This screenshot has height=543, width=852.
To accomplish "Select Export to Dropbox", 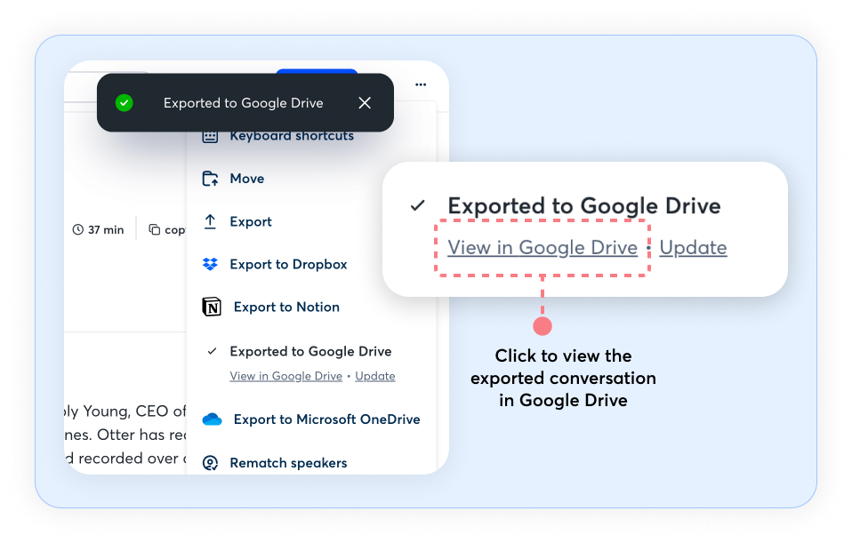I will pyautogui.click(x=288, y=265).
